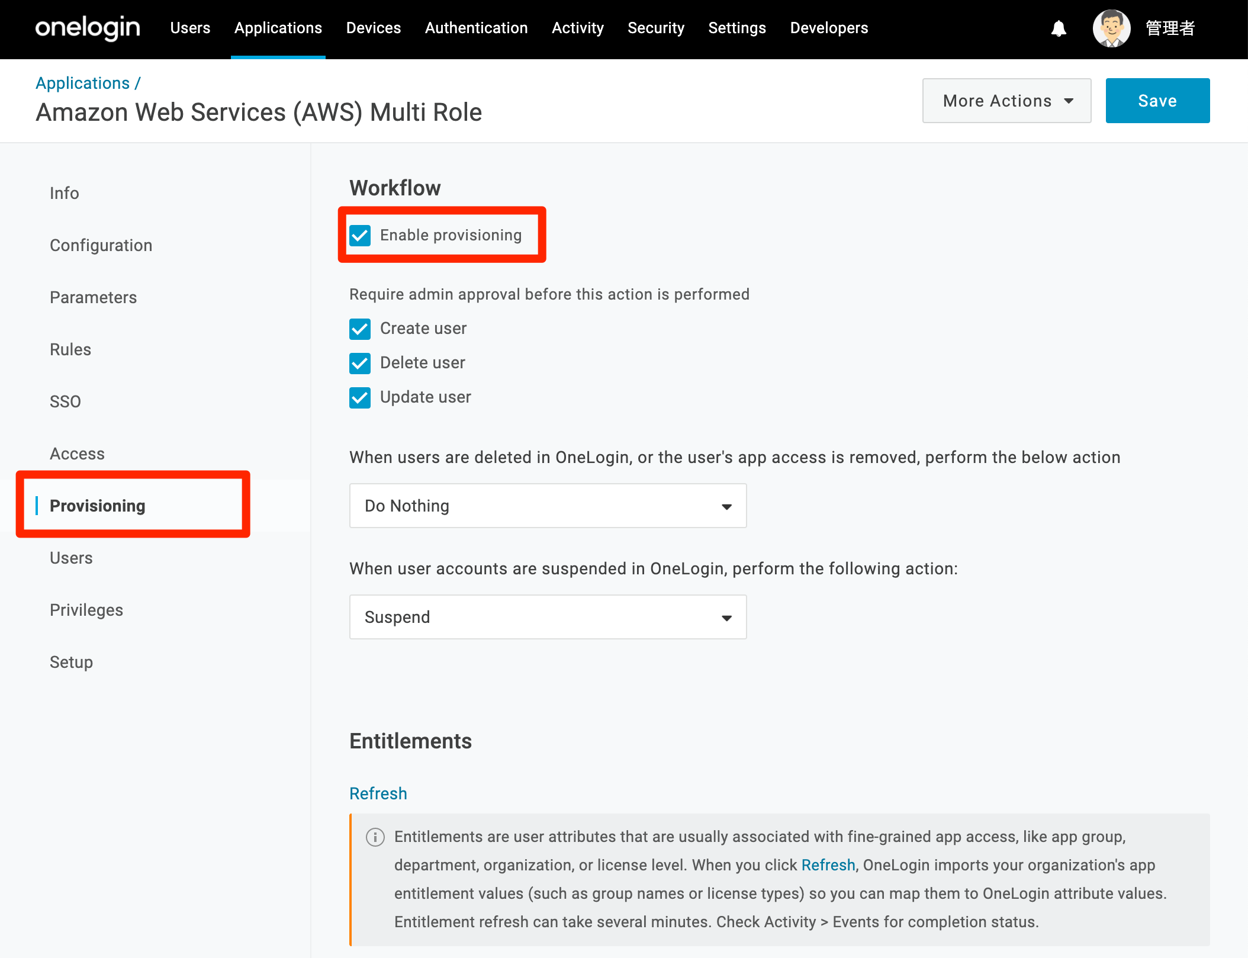
Task: Click the Save button
Action: pyautogui.click(x=1157, y=101)
